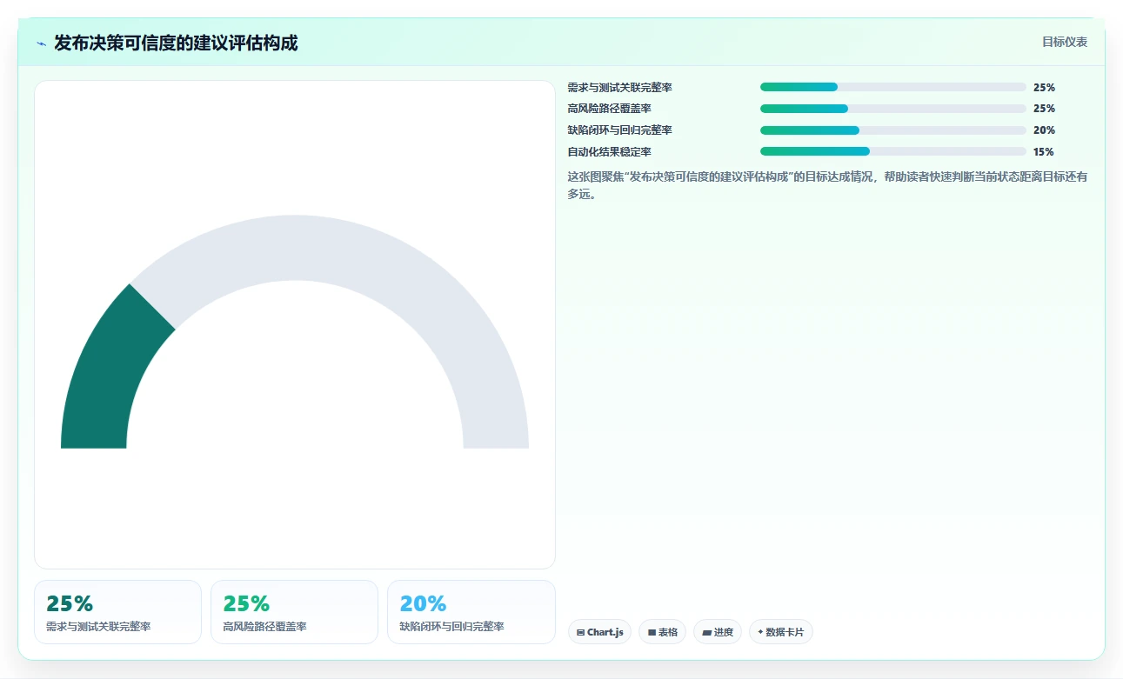Click the 缺陷闭环与回归完整率 row label

(x=619, y=130)
